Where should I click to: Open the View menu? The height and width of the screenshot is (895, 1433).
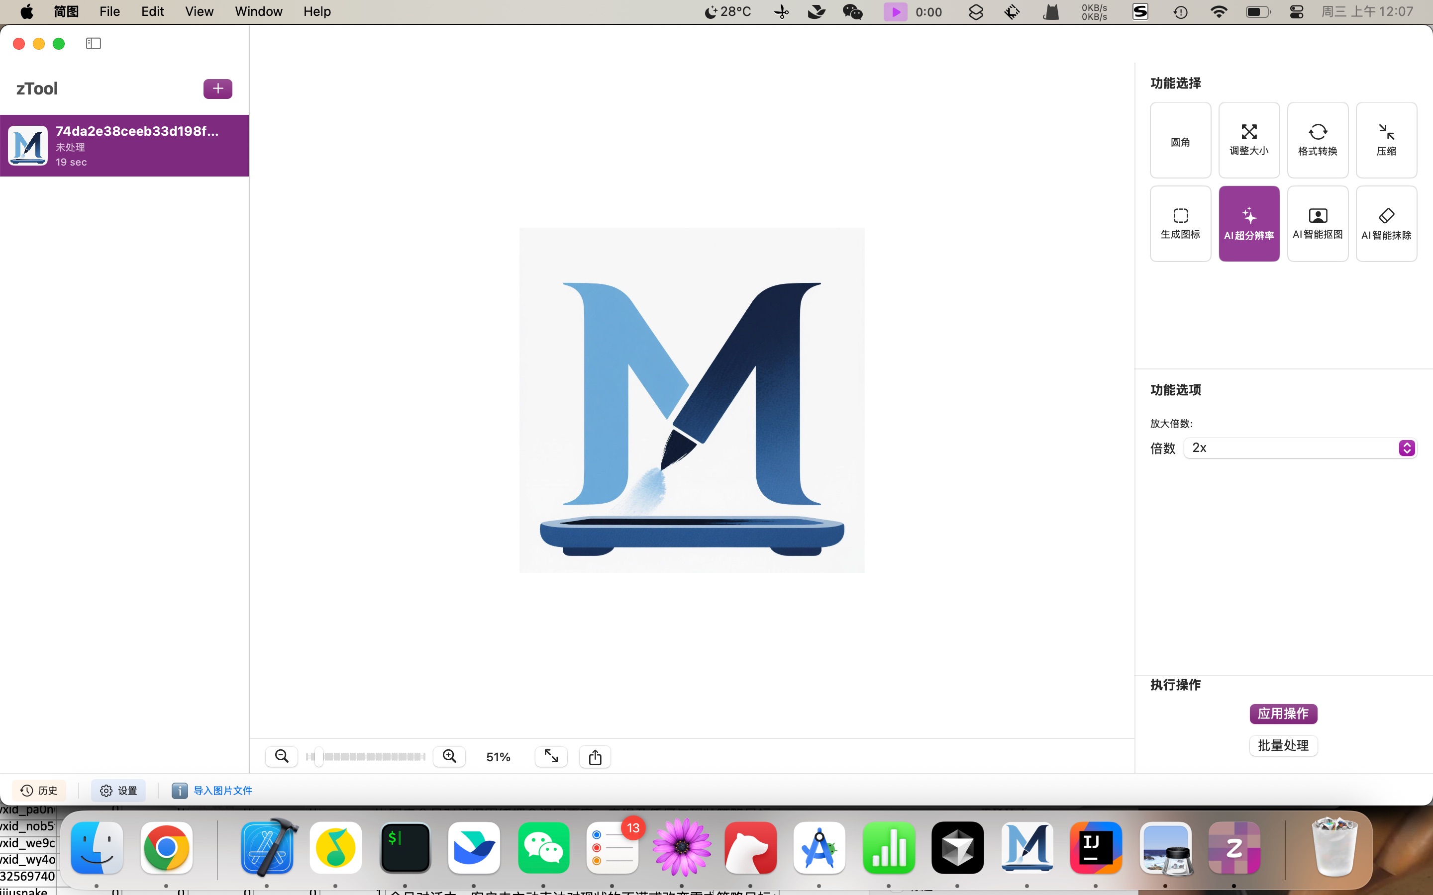tap(199, 12)
